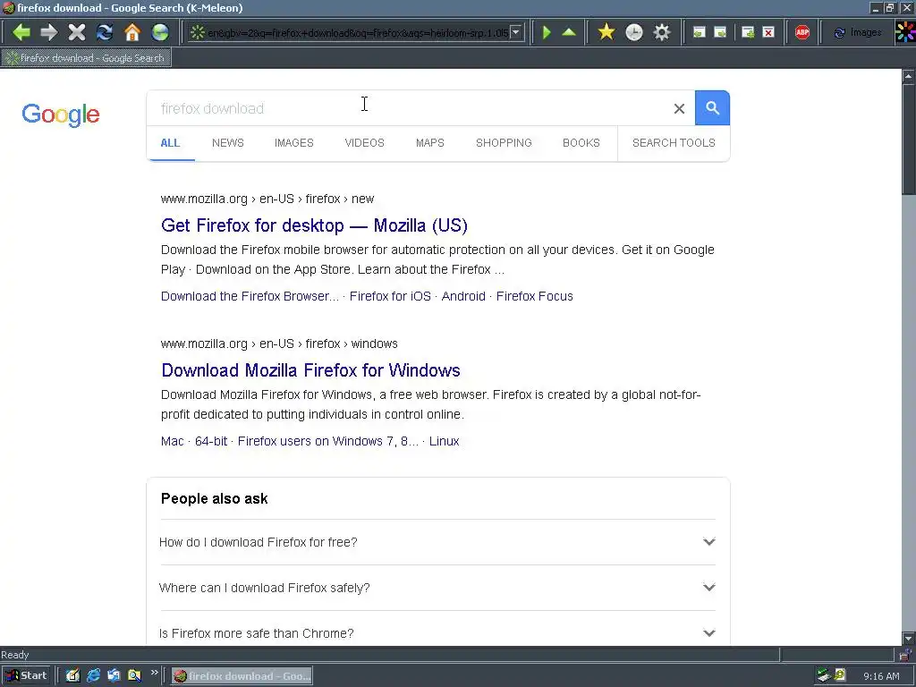Screen dimensions: 916x687
Task: Click the status bar security icon
Action: coord(905,654)
